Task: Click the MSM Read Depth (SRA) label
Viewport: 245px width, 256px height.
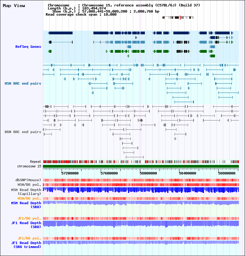Action: pos(26,205)
